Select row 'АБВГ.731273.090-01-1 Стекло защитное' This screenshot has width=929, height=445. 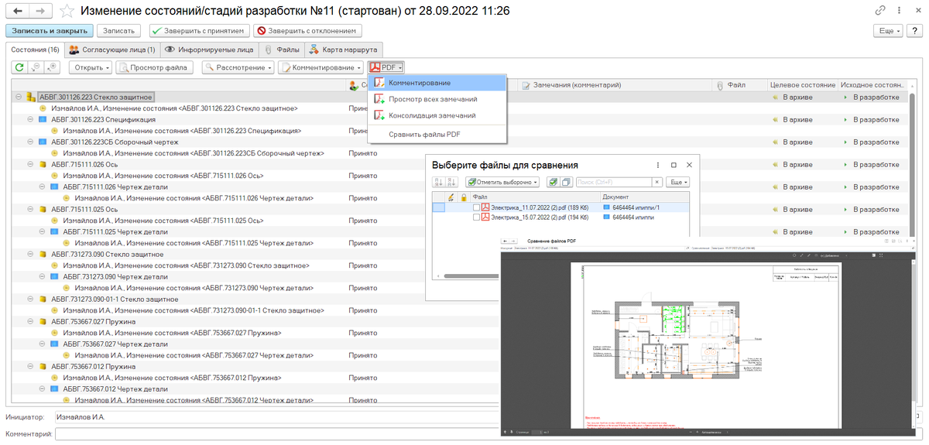(115, 299)
